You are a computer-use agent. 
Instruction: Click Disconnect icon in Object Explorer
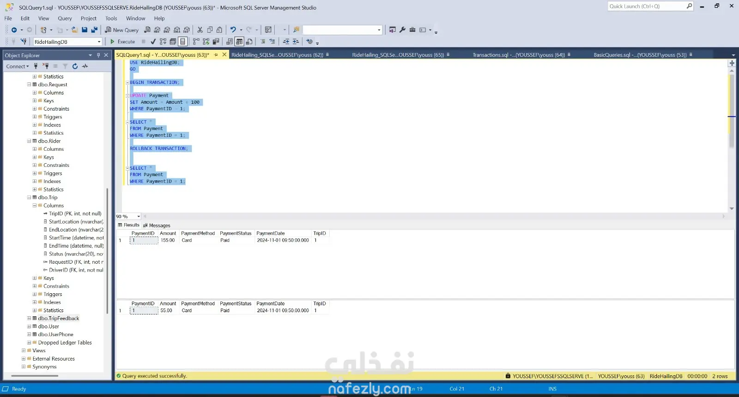pos(45,66)
